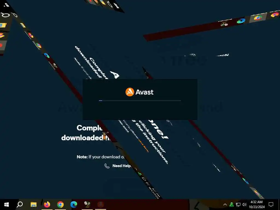The image size is (280, 210).
Task: Switch to Firefox in the taskbar
Action: [47, 205]
